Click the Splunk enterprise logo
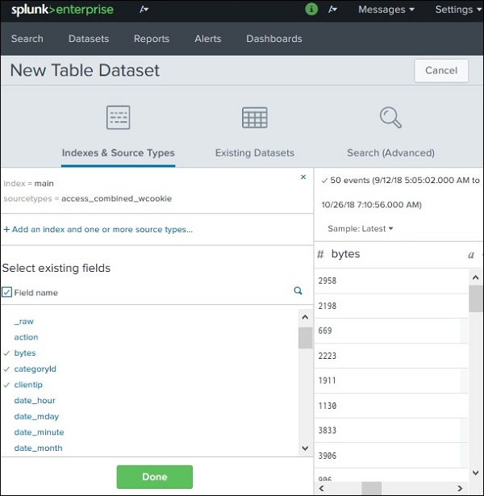 (x=62, y=10)
